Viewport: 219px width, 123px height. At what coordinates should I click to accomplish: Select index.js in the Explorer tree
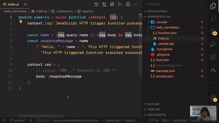164,38
